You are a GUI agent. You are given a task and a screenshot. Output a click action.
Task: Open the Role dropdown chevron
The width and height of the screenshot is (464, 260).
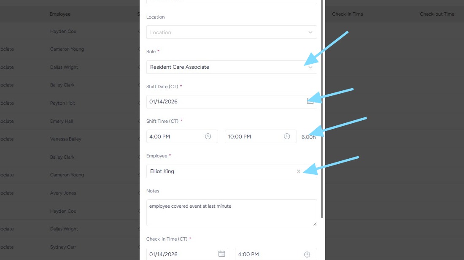point(310,67)
